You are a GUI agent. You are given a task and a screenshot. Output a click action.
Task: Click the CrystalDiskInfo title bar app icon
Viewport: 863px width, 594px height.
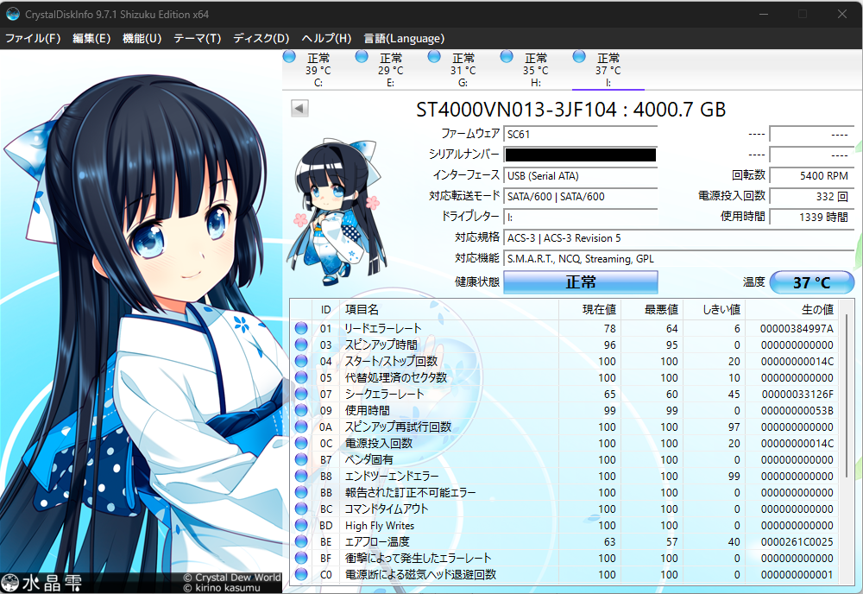click(13, 15)
